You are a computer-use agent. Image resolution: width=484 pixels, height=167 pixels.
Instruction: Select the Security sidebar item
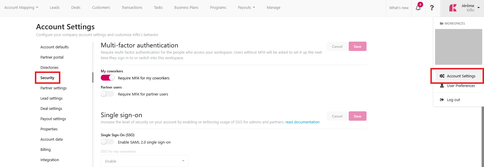[x=47, y=78]
